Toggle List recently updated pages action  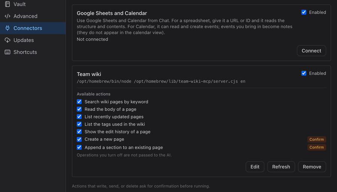point(79,117)
